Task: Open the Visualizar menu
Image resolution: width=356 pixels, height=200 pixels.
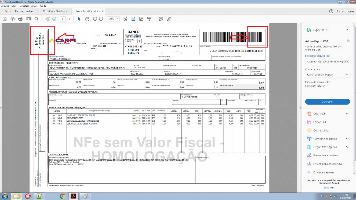Action: tap(24, 6)
